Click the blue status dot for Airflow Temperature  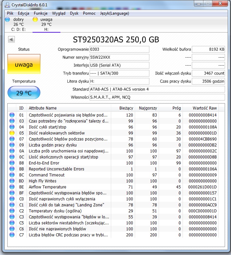[12, 187]
